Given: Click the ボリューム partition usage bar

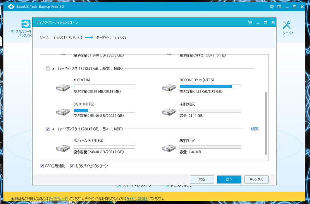Looking at the screenshot, I should coord(104,147).
